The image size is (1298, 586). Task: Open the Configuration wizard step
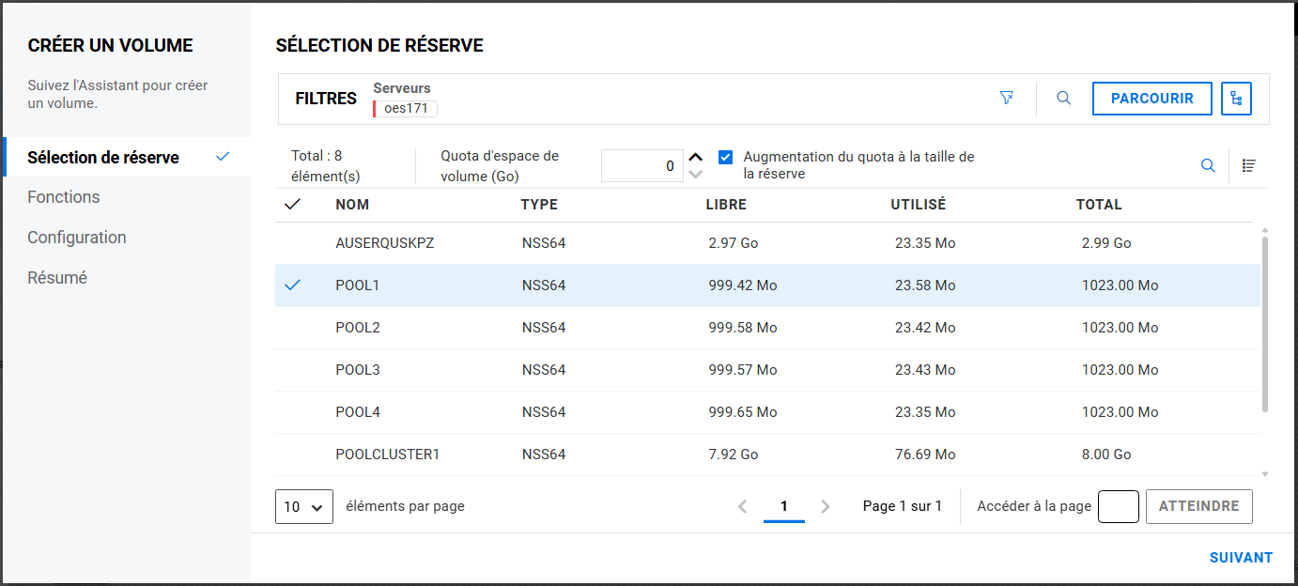77,238
